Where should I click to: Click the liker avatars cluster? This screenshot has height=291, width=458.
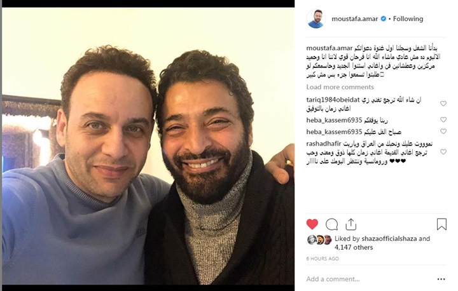click(319, 240)
